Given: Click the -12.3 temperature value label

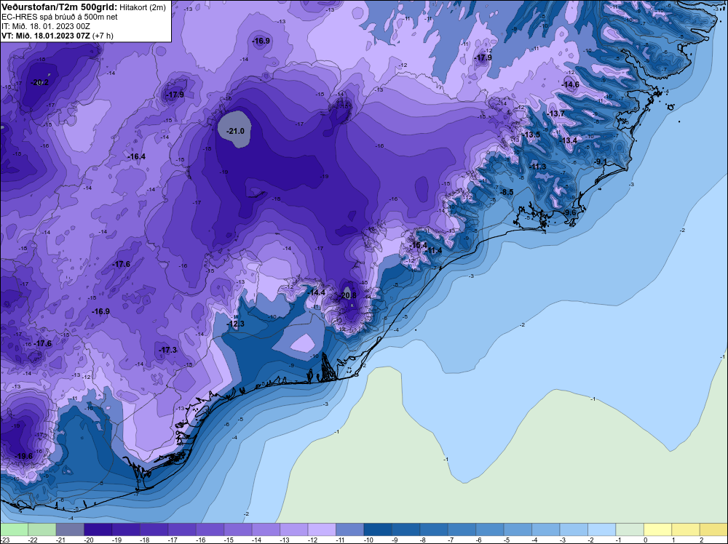Looking at the screenshot, I should tap(235, 324).
